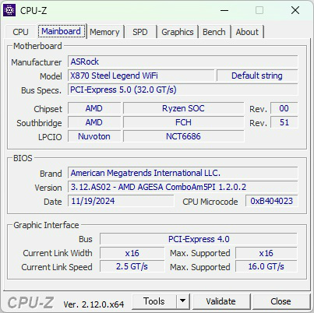Click the Max. Supported 16.0 GT/s value
The width and height of the screenshot is (314, 313).
coord(266,266)
